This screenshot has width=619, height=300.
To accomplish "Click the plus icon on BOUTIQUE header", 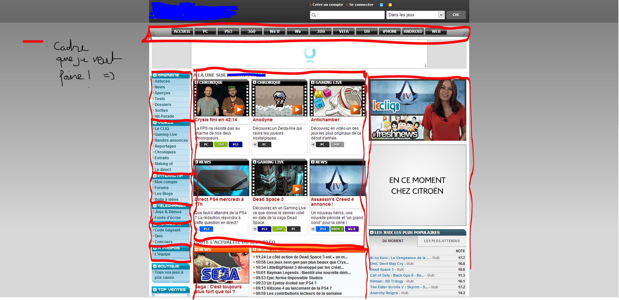I will (x=155, y=266).
